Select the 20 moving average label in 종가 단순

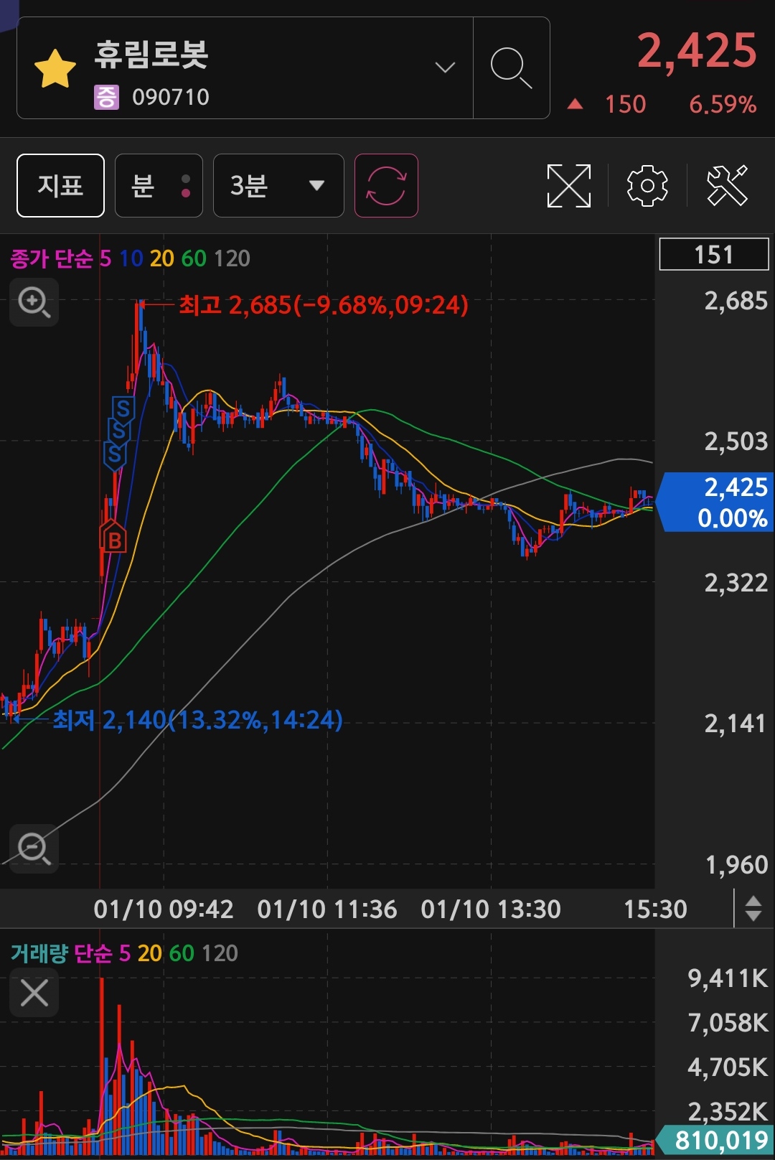[x=162, y=258]
